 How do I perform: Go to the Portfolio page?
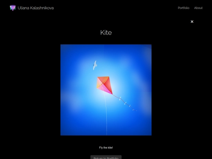point(183,8)
